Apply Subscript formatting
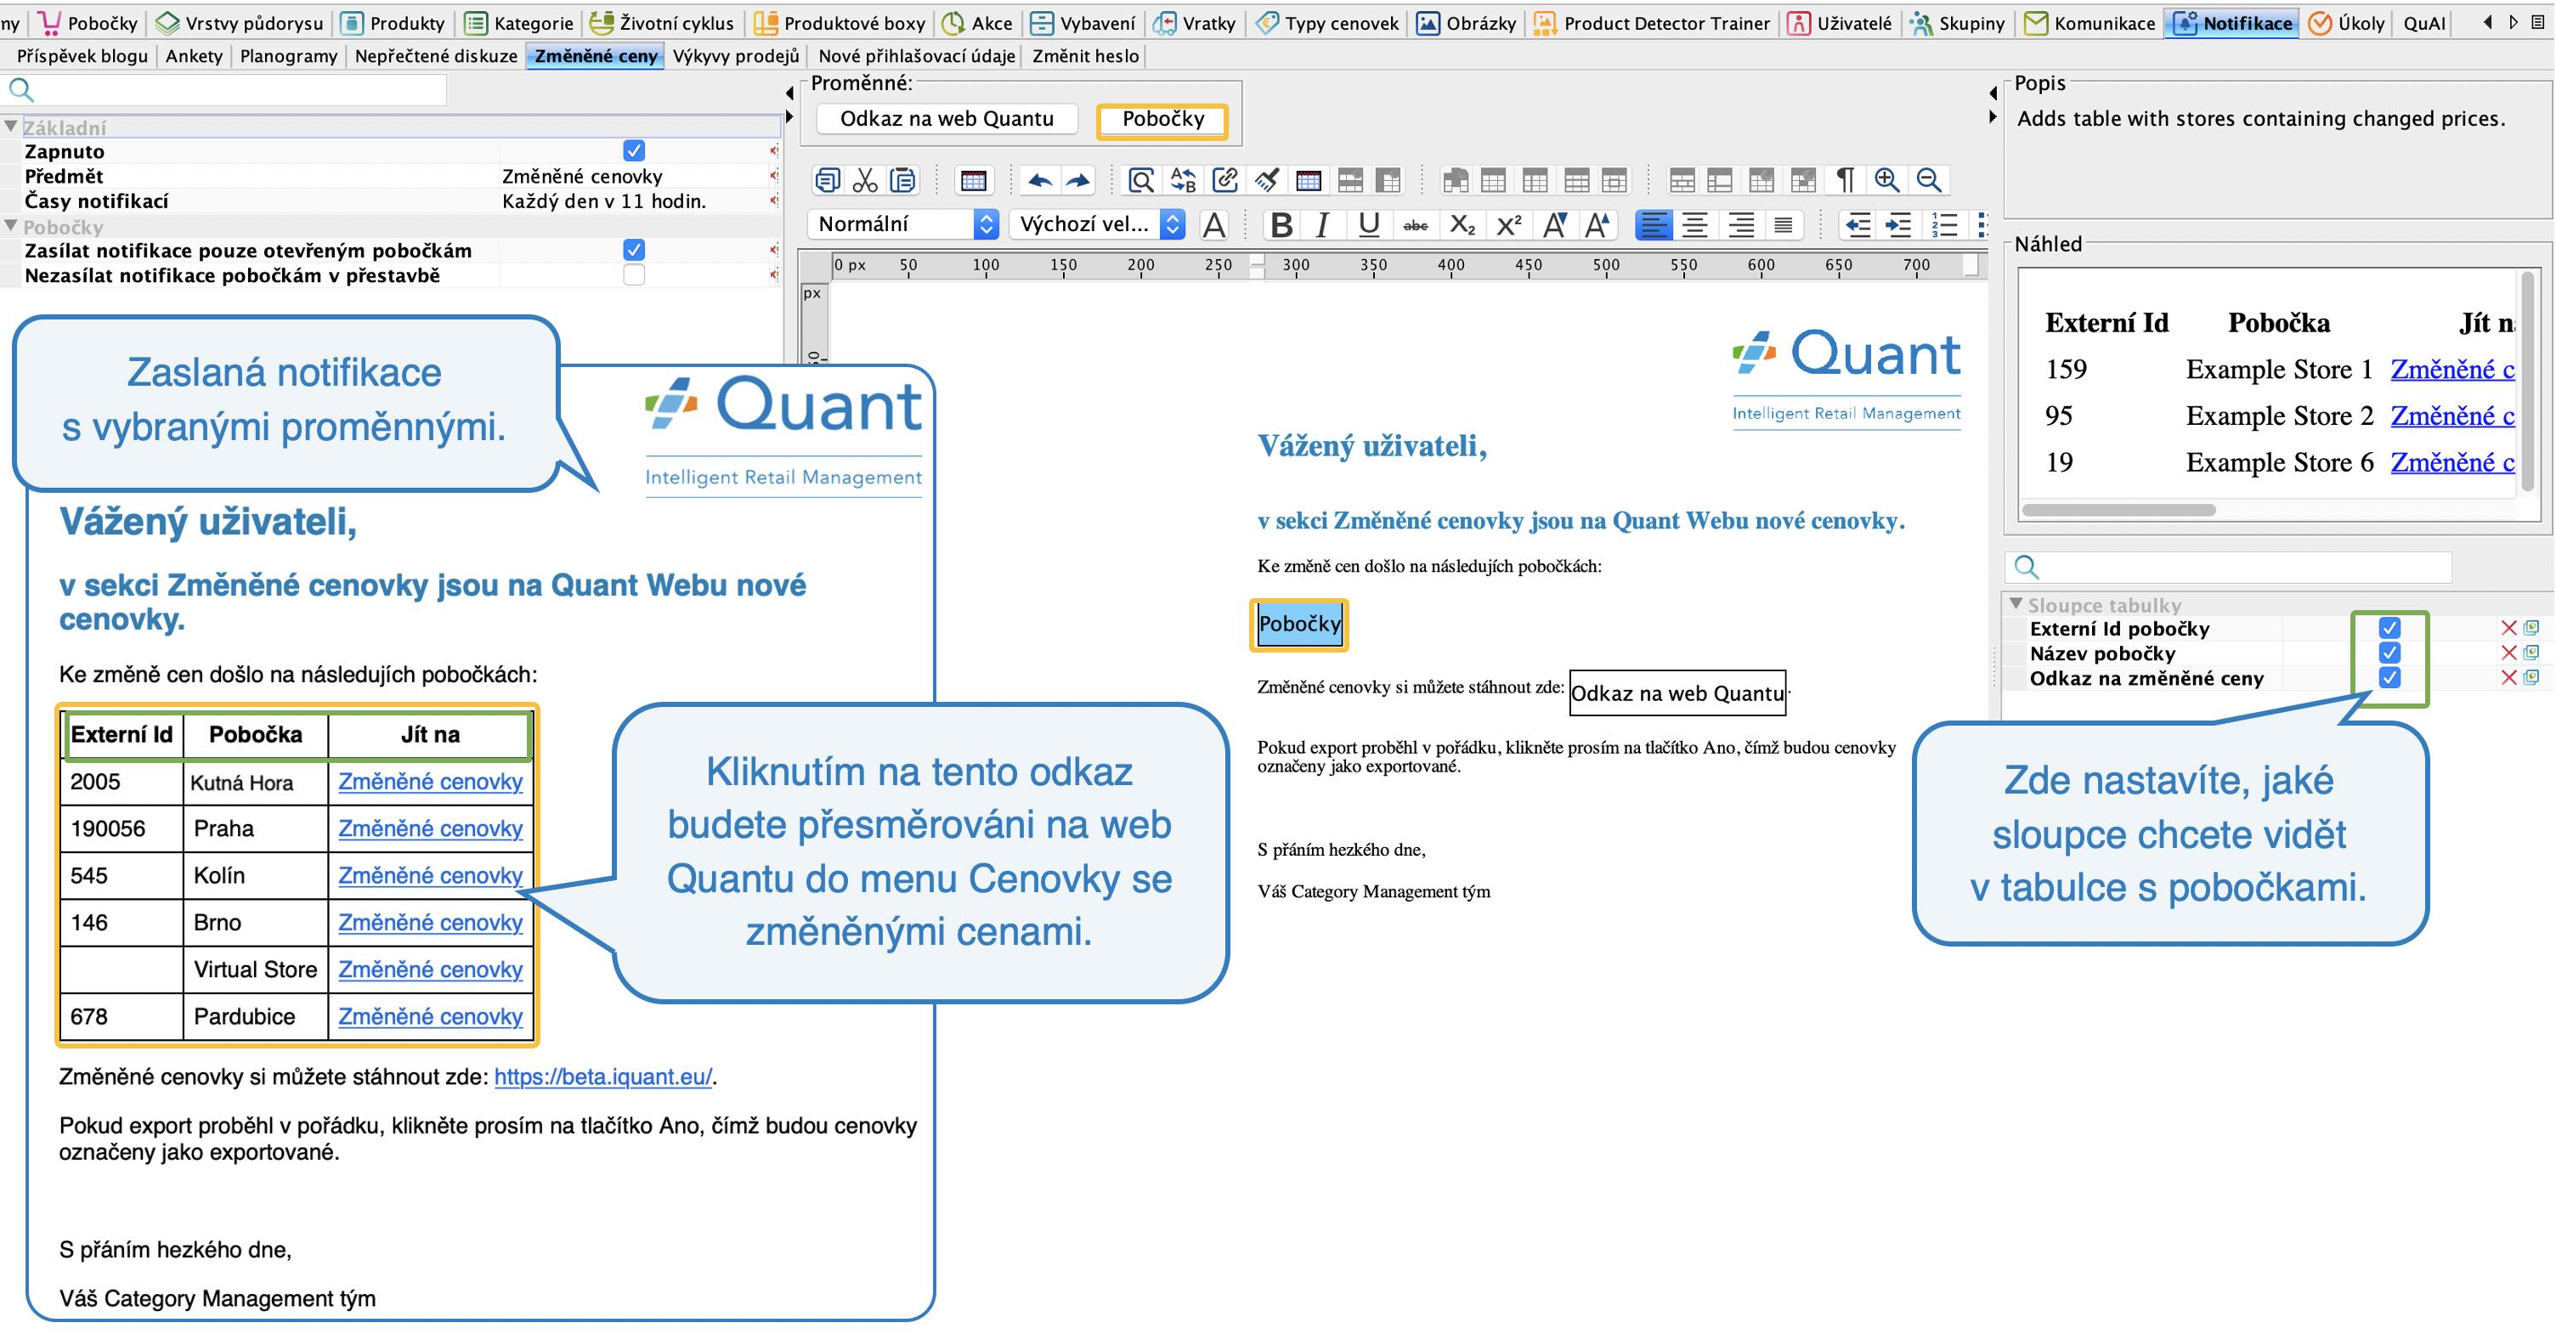Screen dimensions: 2556x1334 1462,225
